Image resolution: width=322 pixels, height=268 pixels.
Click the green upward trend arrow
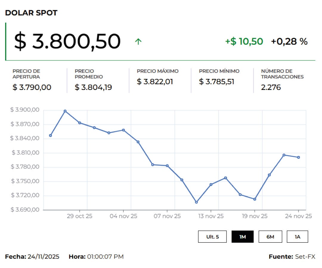click(x=138, y=42)
